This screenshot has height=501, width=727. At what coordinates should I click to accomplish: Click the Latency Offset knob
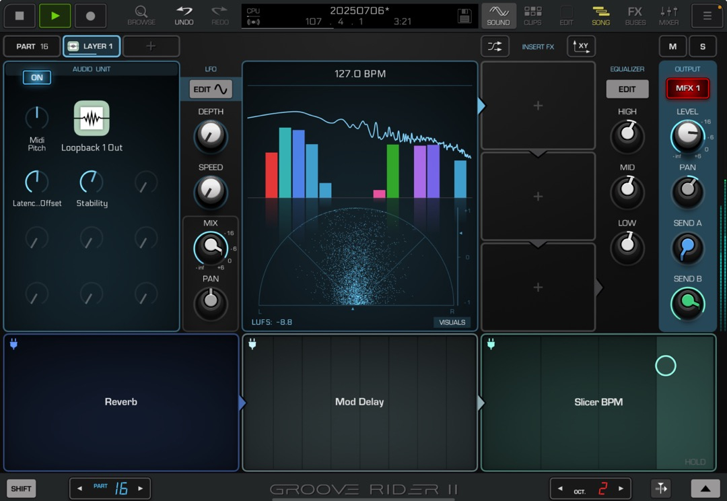coord(36,181)
